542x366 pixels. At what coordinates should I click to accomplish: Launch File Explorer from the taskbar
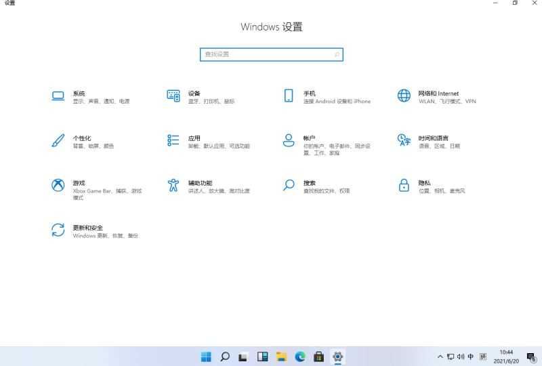coord(281,357)
